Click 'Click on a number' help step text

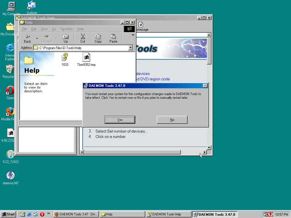[x=111, y=137]
